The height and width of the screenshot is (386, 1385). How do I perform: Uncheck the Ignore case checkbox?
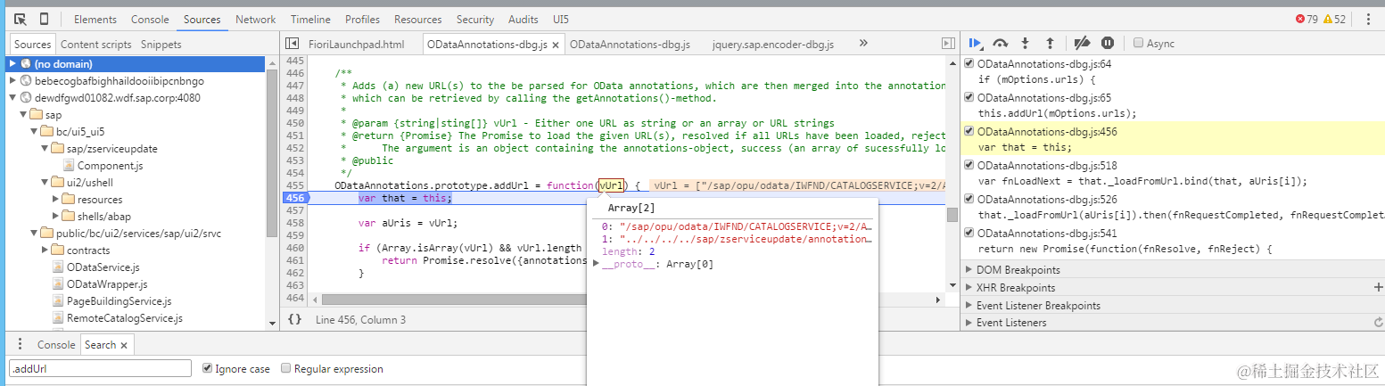(x=208, y=368)
